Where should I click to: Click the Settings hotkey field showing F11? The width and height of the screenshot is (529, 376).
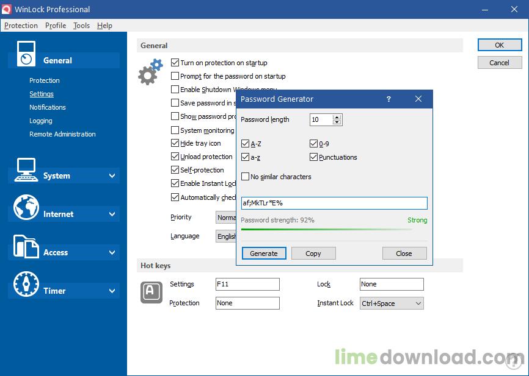click(x=247, y=284)
